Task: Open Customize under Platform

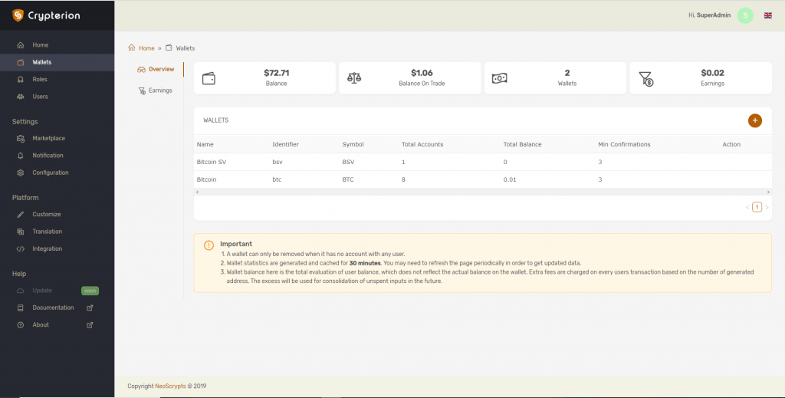Action: point(57,215)
